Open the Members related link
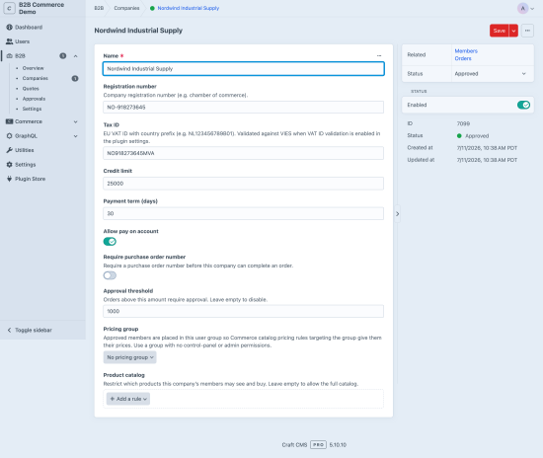543x458 pixels. pyautogui.click(x=466, y=51)
